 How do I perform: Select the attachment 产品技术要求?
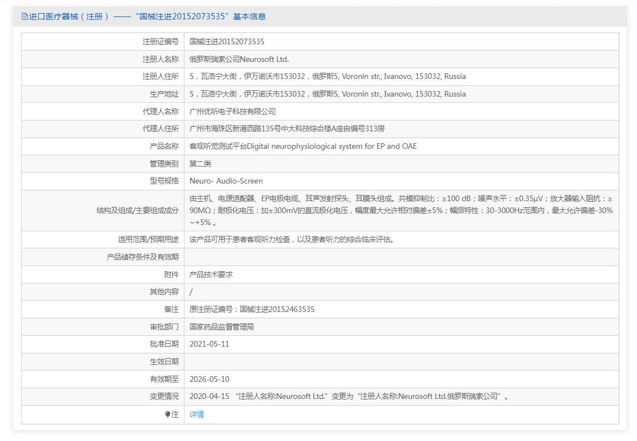tap(211, 274)
